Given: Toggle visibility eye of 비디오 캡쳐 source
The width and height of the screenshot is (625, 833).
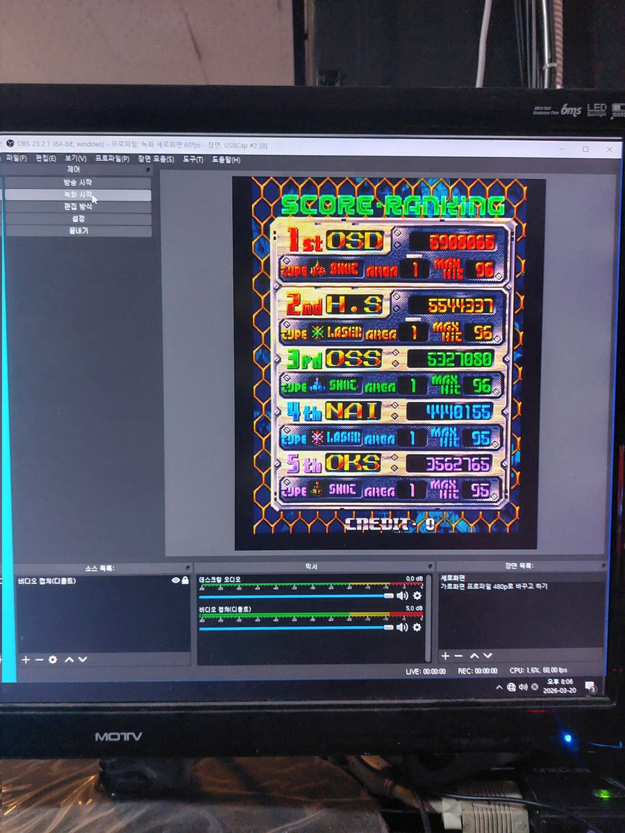Looking at the screenshot, I should click(x=176, y=580).
